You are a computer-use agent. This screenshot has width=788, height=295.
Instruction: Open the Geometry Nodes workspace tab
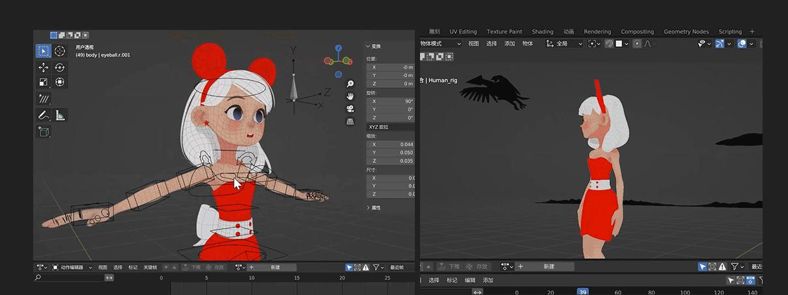coord(686,31)
